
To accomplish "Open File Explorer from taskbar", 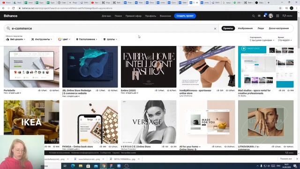I will pyautogui.click(x=81, y=166).
